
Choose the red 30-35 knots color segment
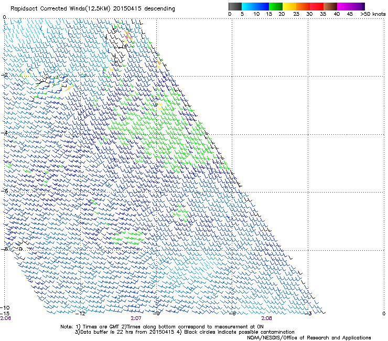point(317,6)
